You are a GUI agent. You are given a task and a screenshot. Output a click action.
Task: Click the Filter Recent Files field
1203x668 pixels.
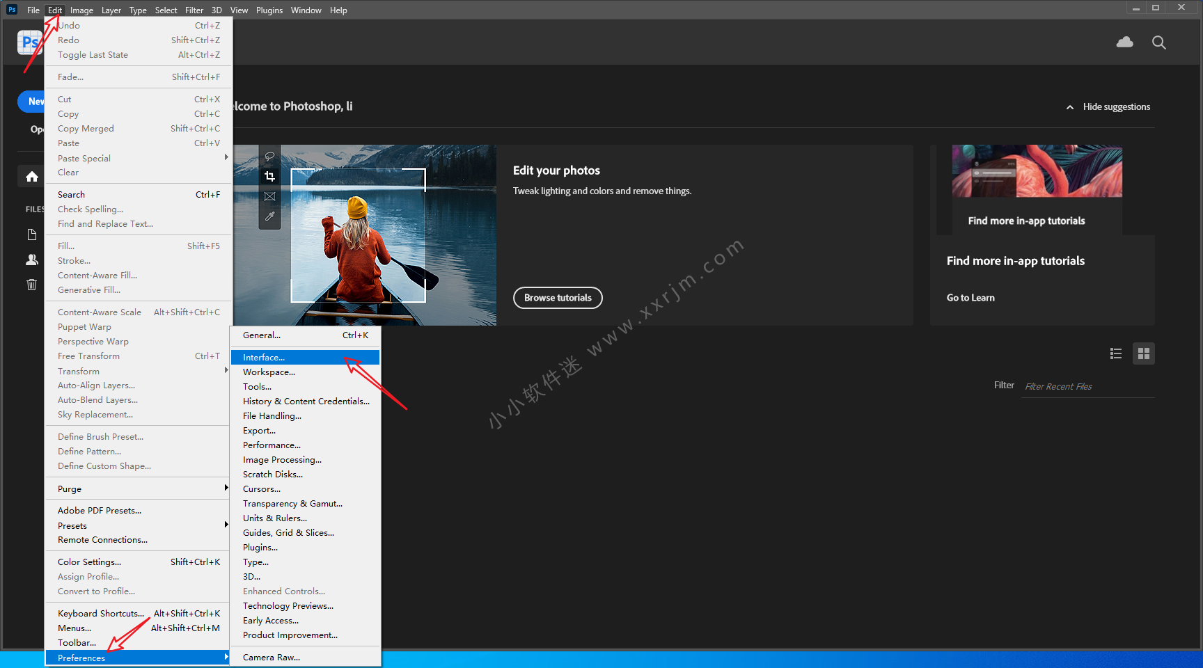(x=1089, y=386)
